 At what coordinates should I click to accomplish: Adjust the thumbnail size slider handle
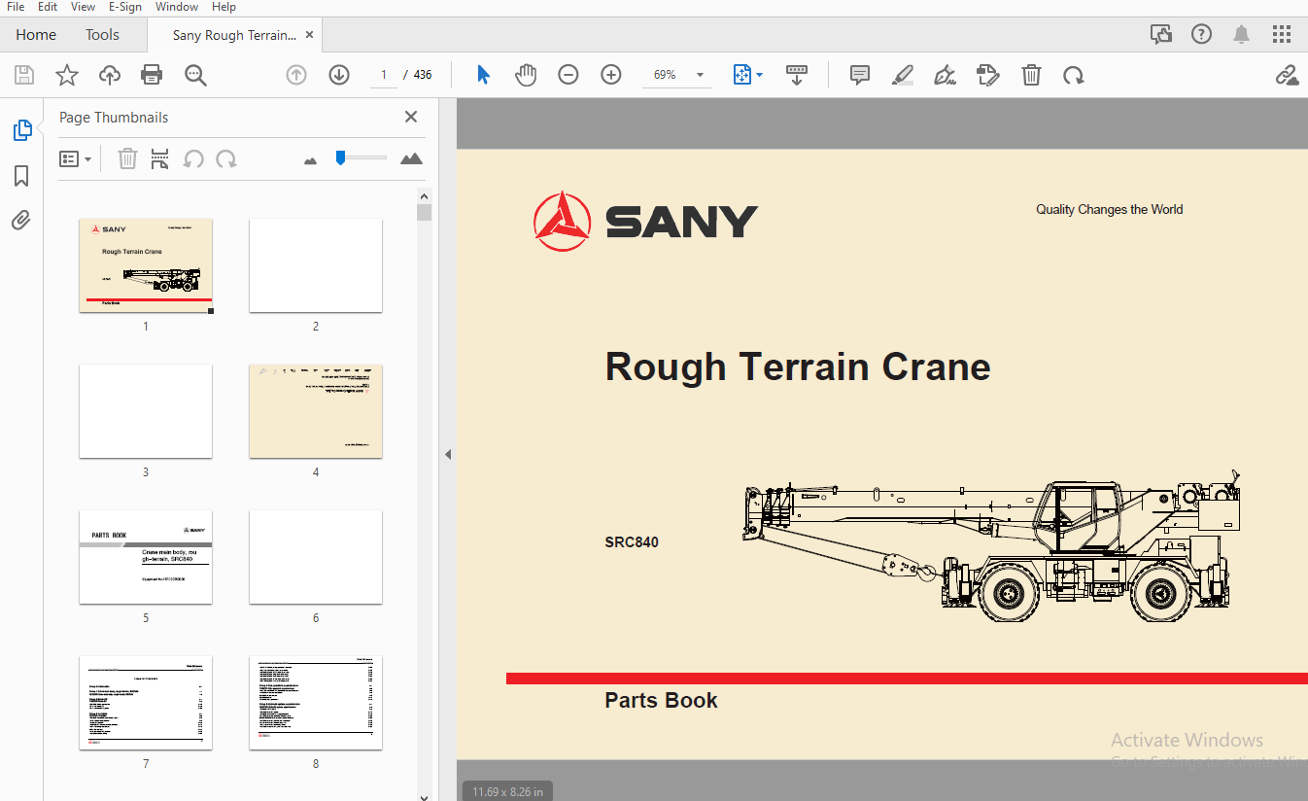point(340,157)
